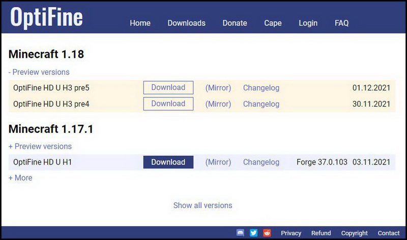Click the Minecraft 1.17.1 heading
Image resolution: width=407 pixels, height=240 pixels.
pyautogui.click(x=50, y=129)
